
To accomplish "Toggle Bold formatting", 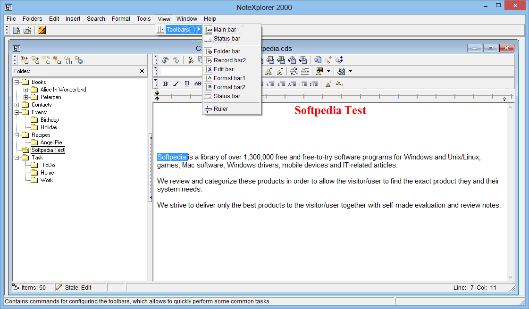I will click(165, 84).
